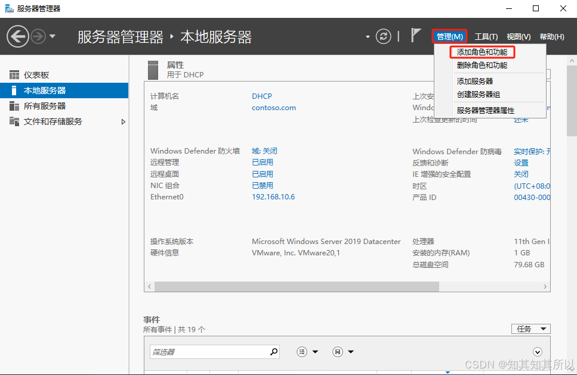Click 实时保护 antivirus status link
The width and height of the screenshot is (577, 375).
pos(532,151)
